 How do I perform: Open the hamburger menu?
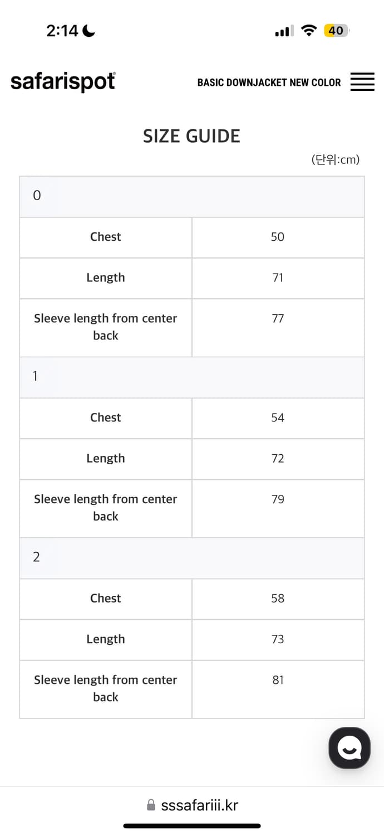coord(362,82)
